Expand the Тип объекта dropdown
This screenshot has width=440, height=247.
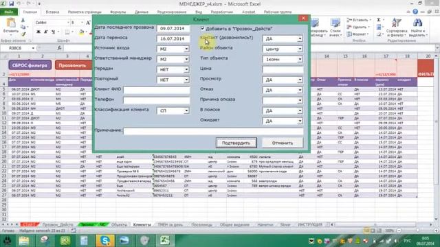300,60
